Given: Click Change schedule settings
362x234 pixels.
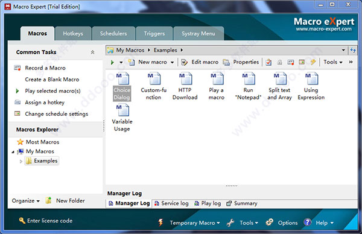Looking at the screenshot, I should tap(51, 114).
